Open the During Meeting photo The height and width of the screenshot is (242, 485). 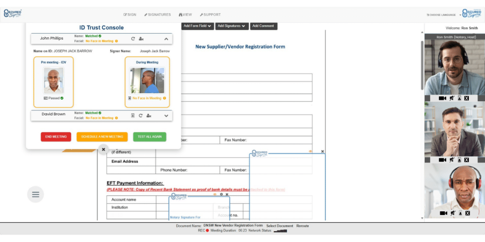click(147, 80)
